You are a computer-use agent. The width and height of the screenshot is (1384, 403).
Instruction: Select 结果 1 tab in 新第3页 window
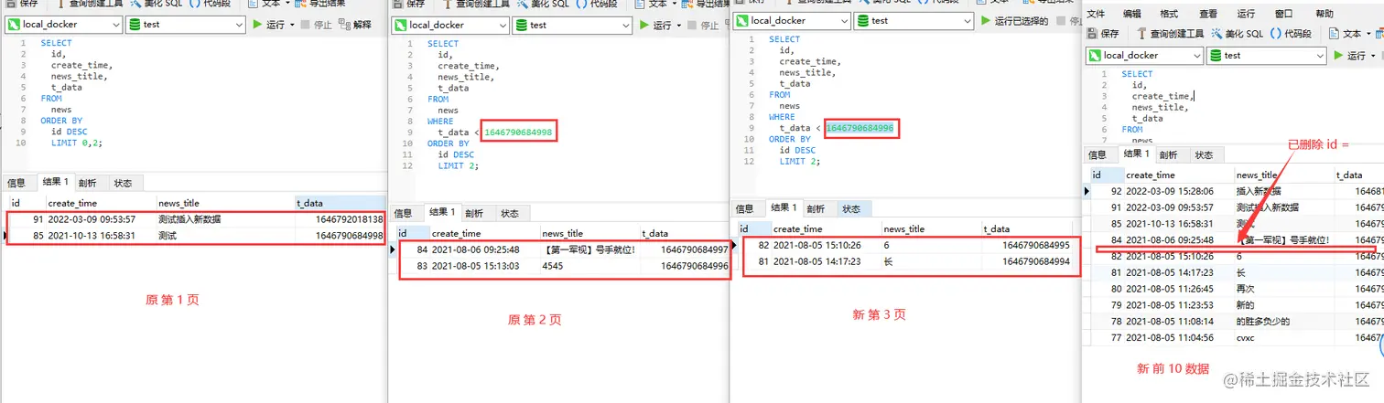pos(783,208)
